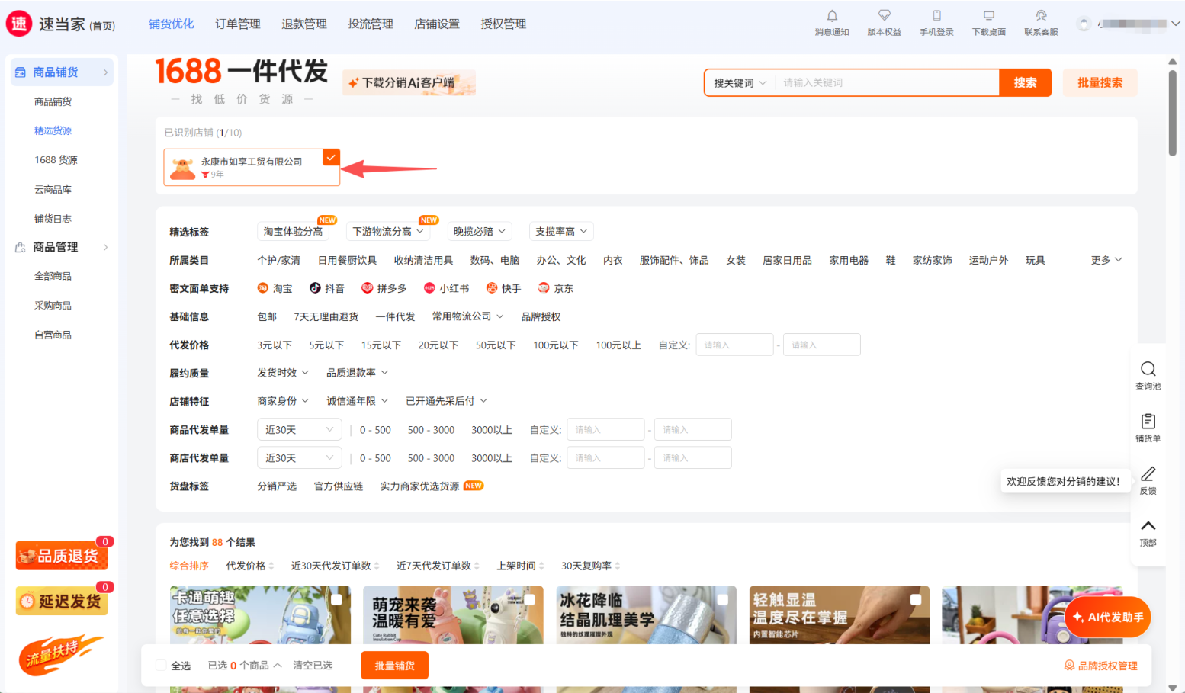This screenshot has height=693, width=1185.
Task: Click the 版本权益 diamond icon
Action: point(884,16)
